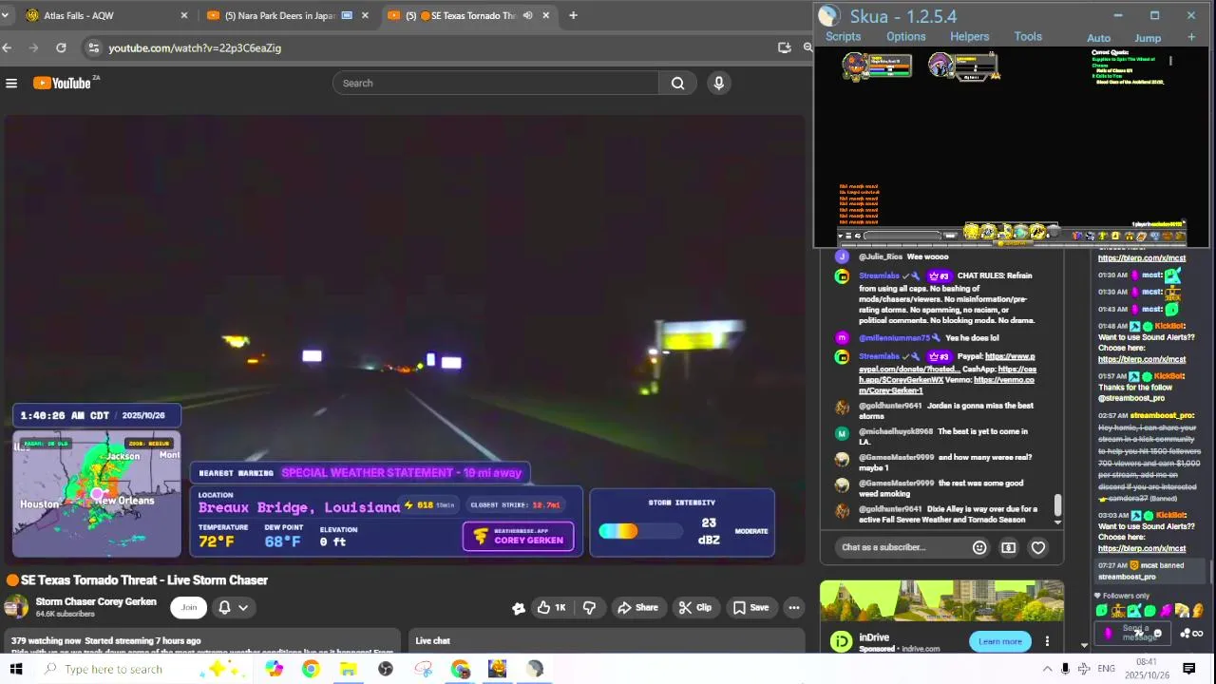Click the YouTube search input field
The height and width of the screenshot is (684, 1216).
click(x=495, y=84)
